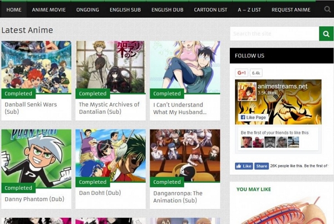Open the search magnifier in navigation bar
Screen dimensions: 334x224
click(x=327, y=9)
